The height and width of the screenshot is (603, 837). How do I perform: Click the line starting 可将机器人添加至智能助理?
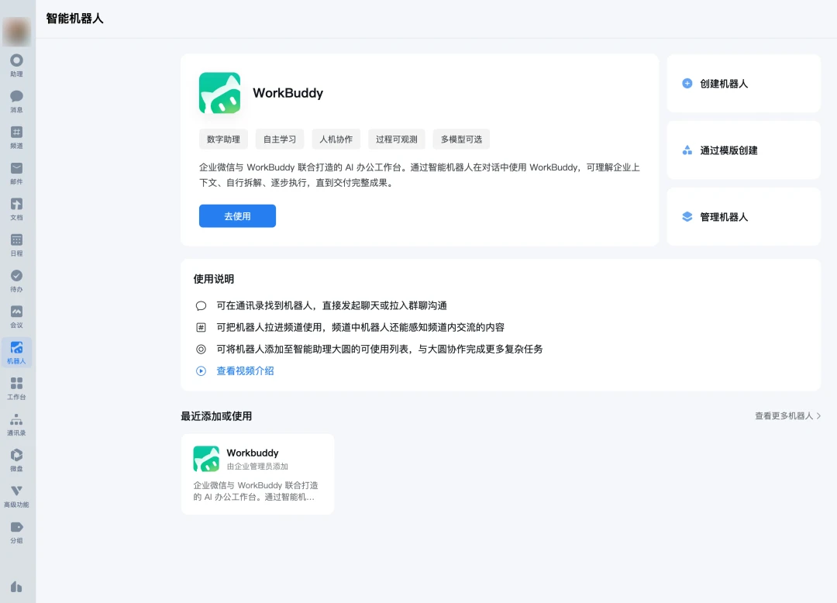click(380, 349)
